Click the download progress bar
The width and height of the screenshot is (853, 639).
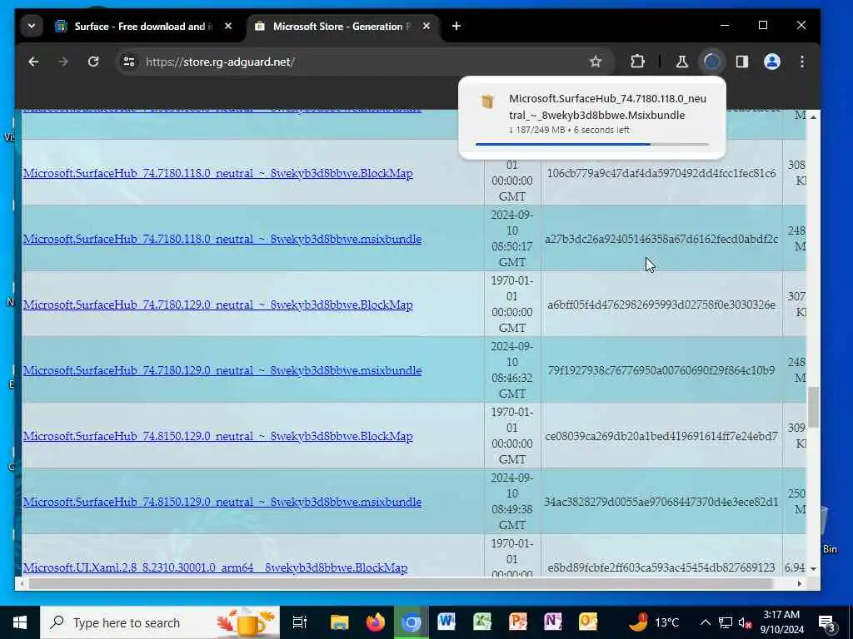(592, 144)
